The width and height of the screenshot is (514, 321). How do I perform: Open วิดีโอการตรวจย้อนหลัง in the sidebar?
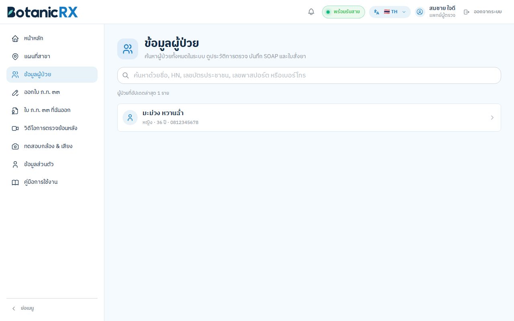[x=52, y=128]
